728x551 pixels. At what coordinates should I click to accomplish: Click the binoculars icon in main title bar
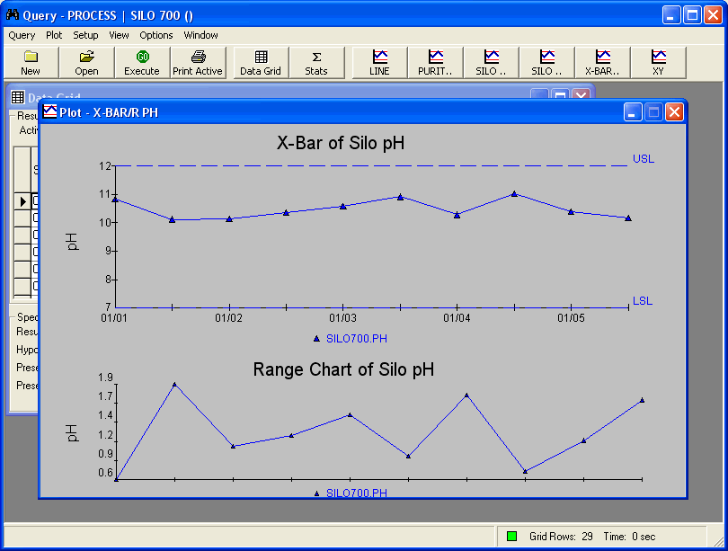(x=13, y=15)
